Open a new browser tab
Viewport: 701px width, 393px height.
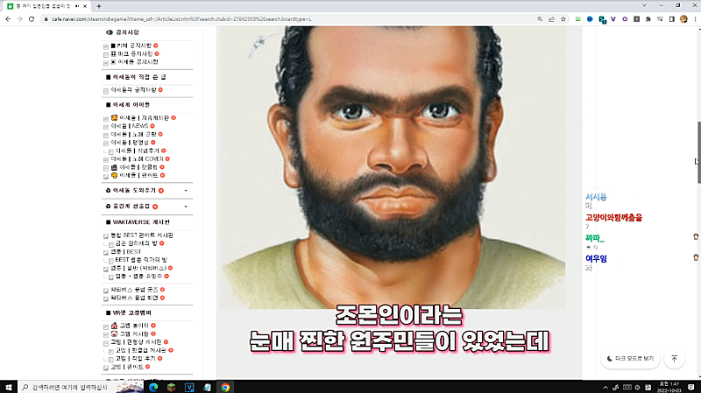point(98,6)
